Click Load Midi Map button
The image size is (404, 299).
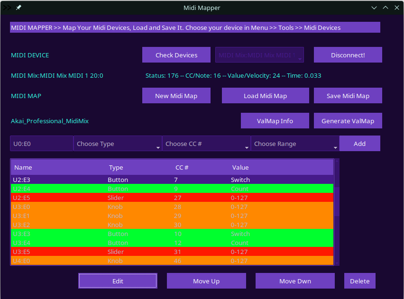[x=265, y=96]
